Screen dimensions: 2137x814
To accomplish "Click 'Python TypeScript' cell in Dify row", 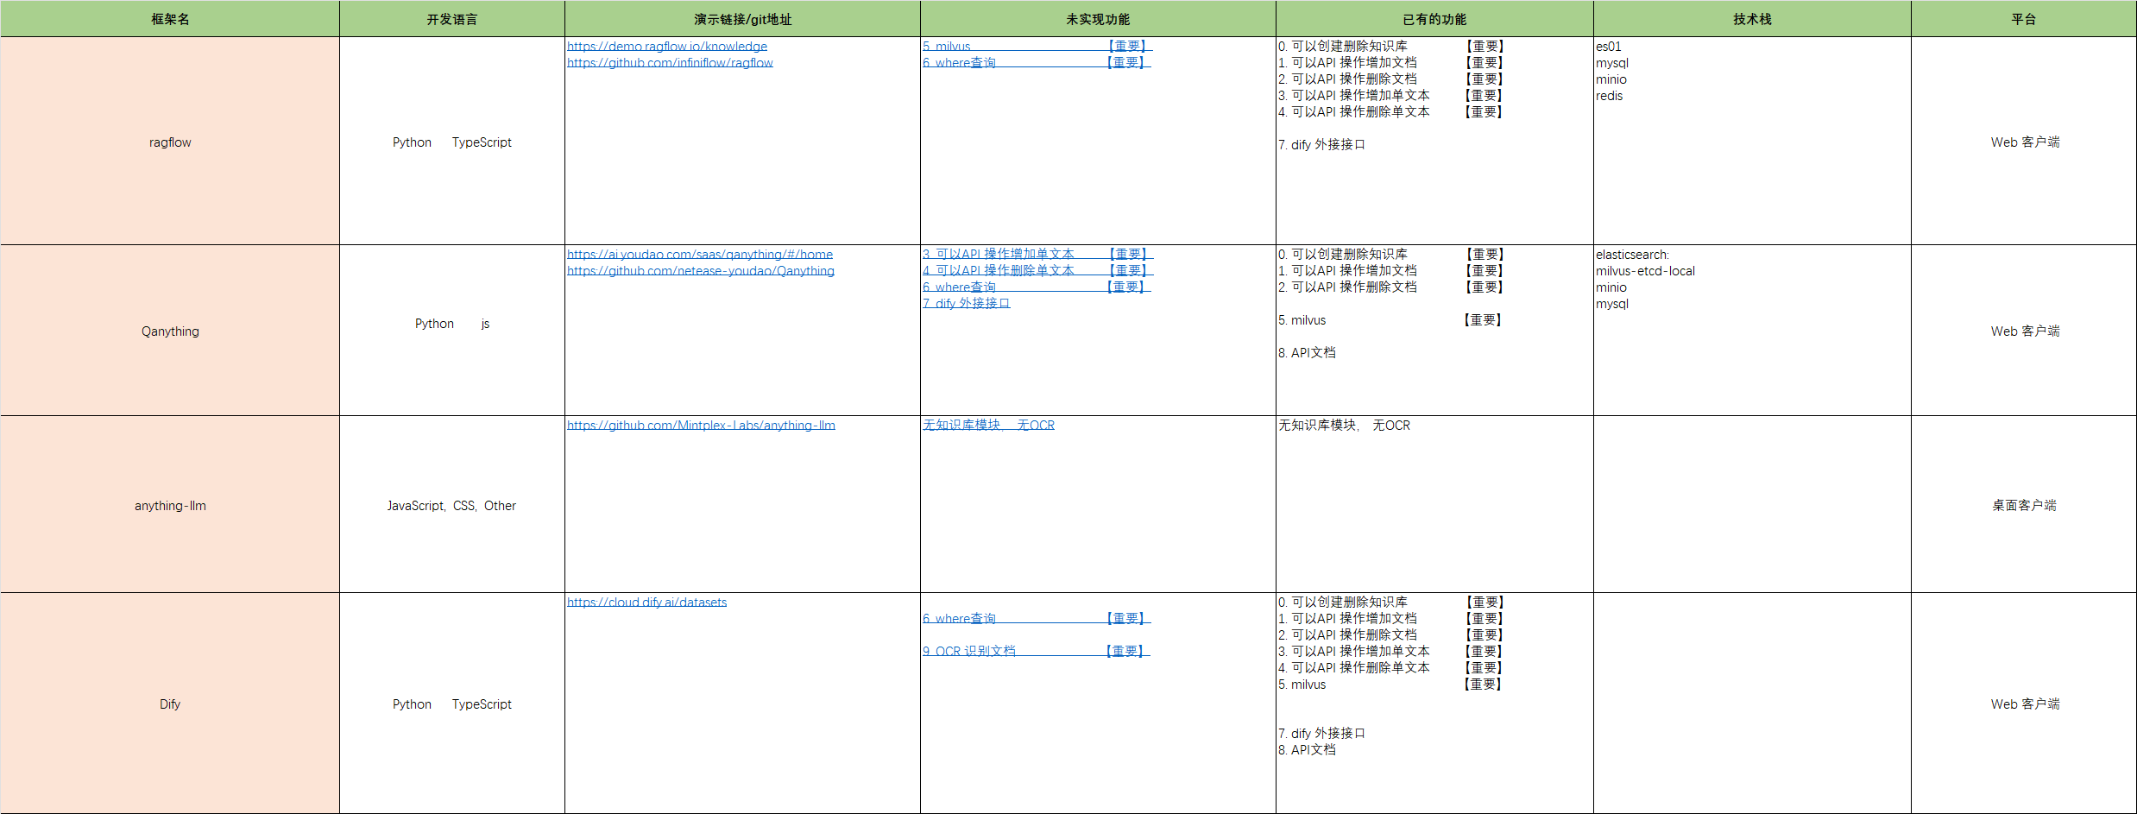I will 452,704.
